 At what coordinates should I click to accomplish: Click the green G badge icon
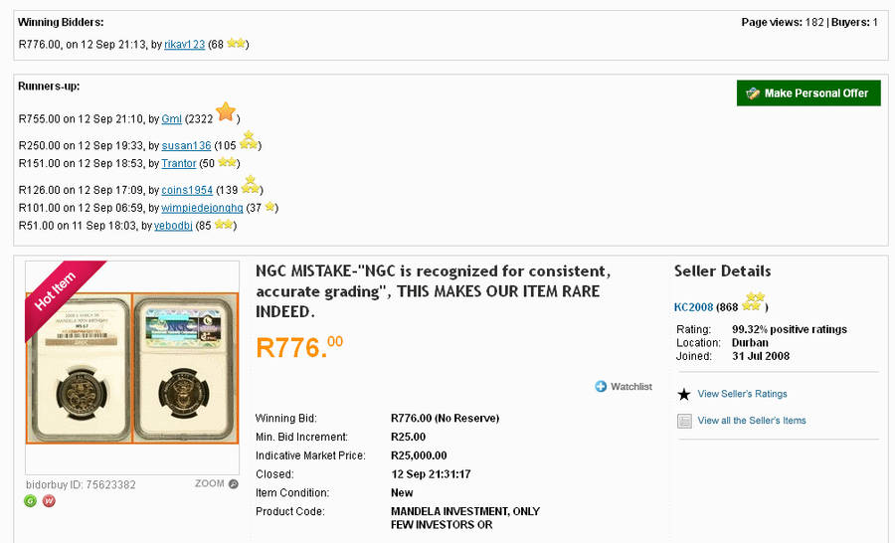pyautogui.click(x=31, y=500)
